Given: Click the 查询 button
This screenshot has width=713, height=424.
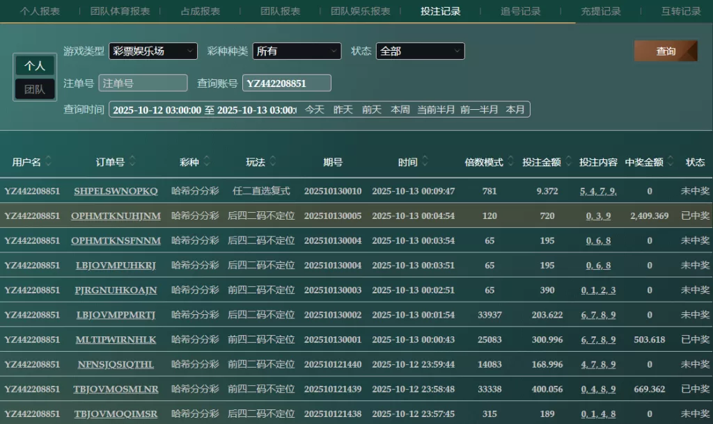Looking at the screenshot, I should 665,51.
